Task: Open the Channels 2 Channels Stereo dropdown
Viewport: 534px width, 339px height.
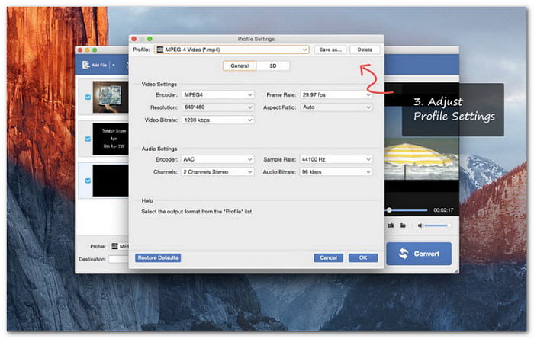Action: [217, 172]
